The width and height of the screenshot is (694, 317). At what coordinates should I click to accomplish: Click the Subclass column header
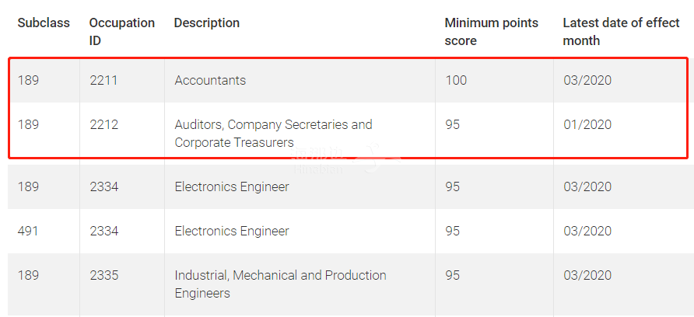pos(44,23)
